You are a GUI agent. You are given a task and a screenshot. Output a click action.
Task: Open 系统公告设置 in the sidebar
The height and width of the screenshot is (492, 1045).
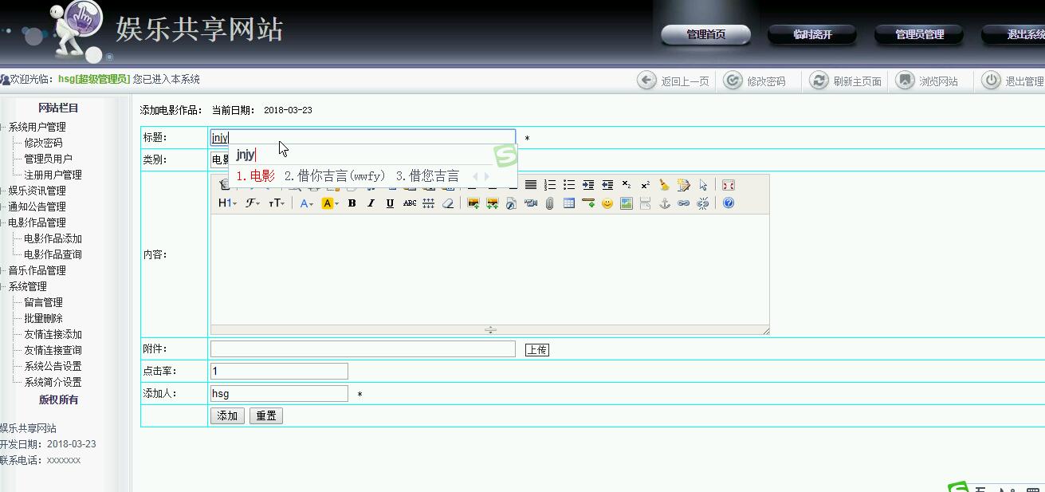click(x=53, y=366)
